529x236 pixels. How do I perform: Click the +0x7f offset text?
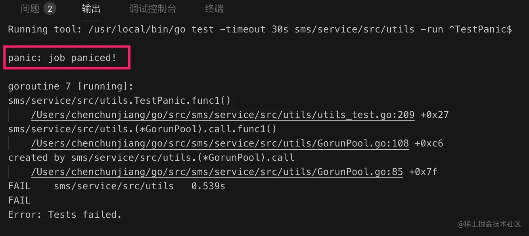[x=423, y=172]
